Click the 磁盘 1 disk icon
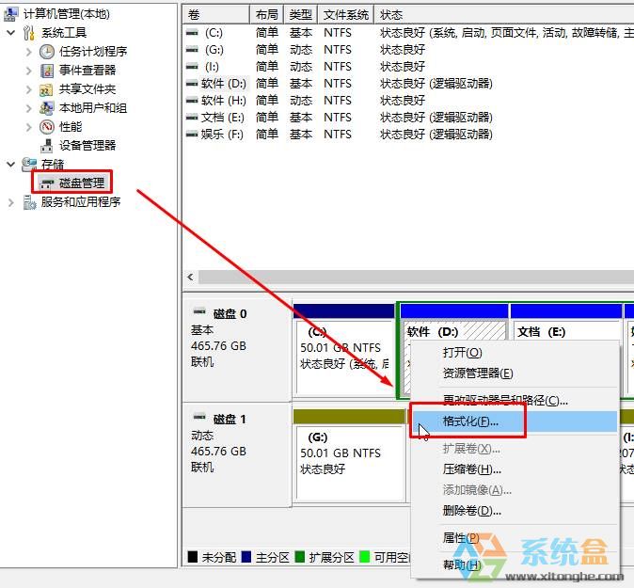 199,417
